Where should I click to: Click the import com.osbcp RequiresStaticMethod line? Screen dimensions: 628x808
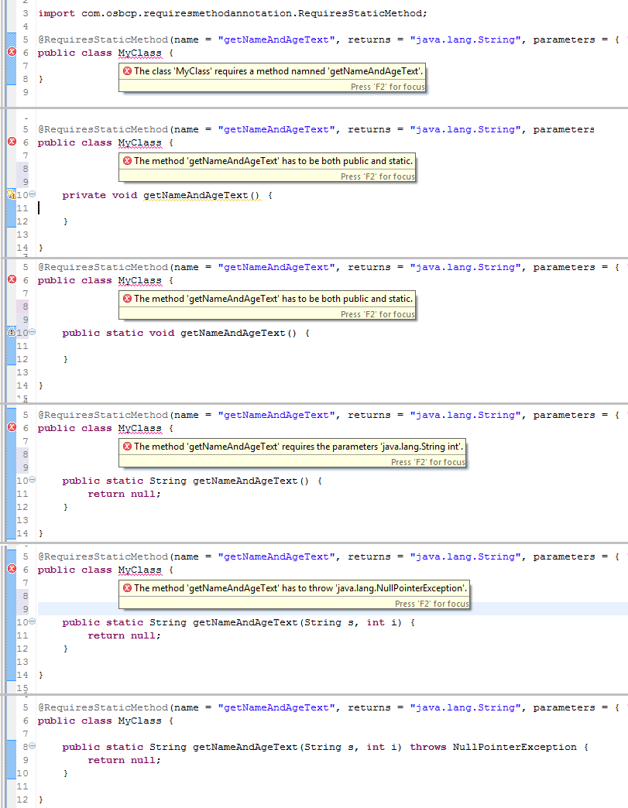(x=232, y=13)
